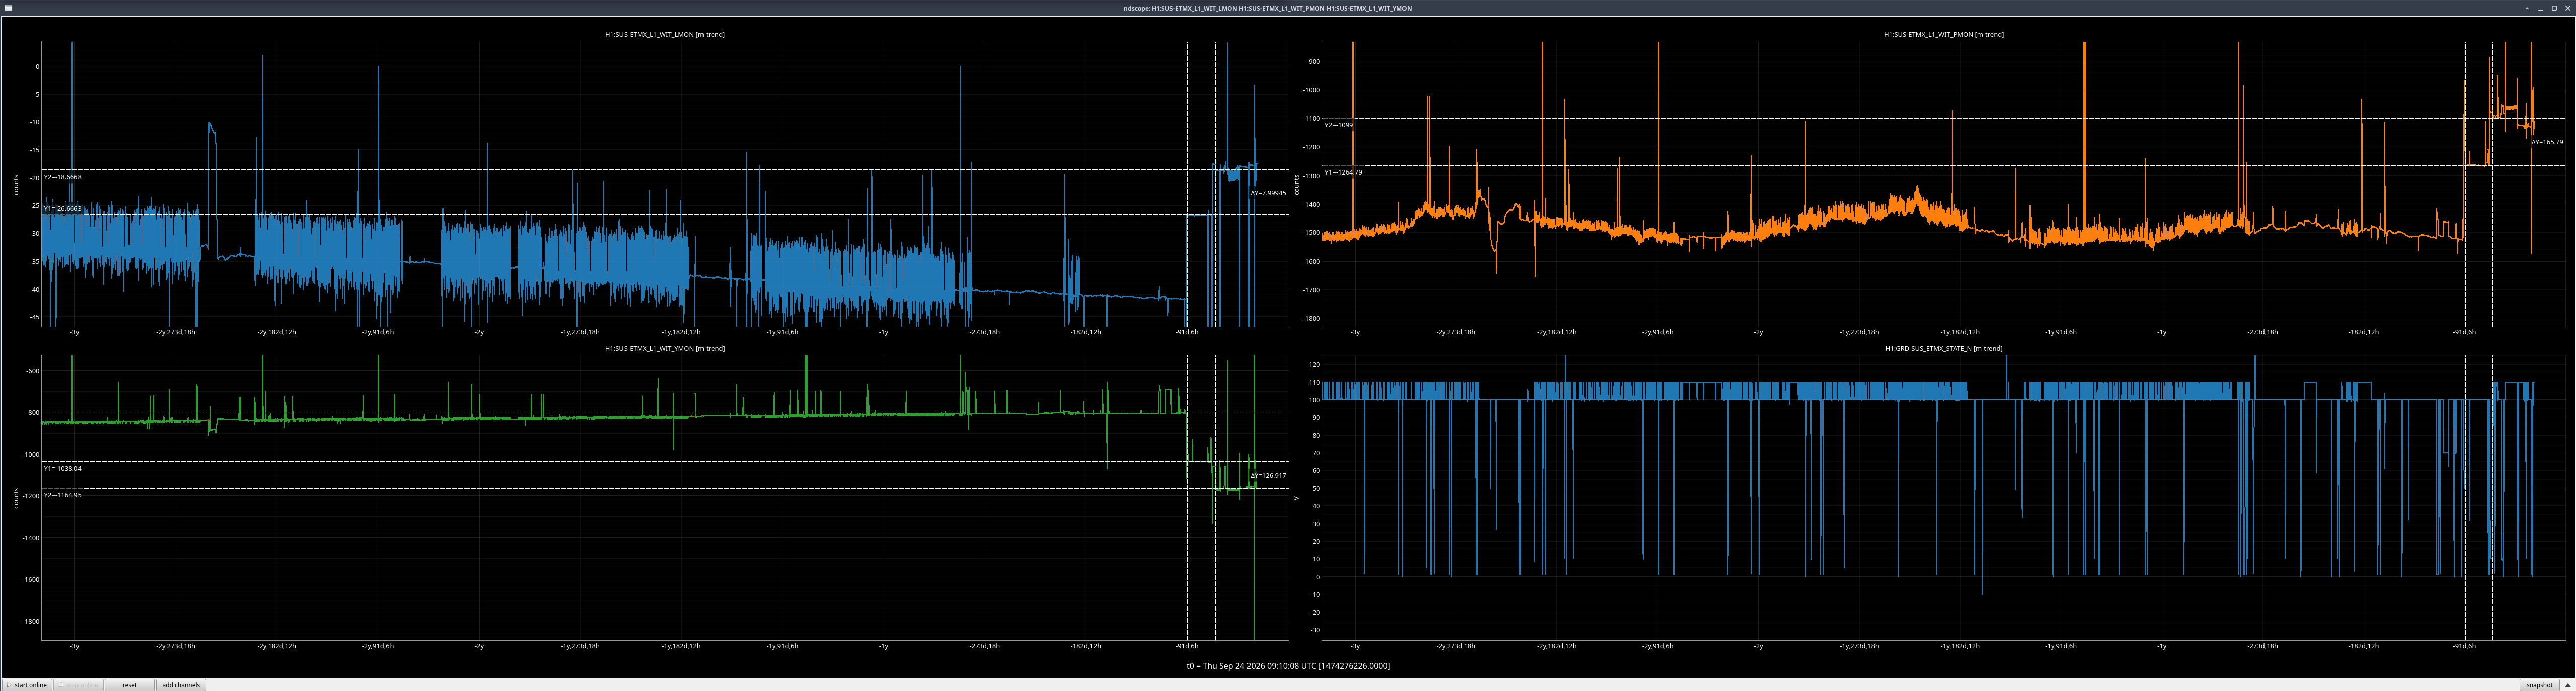Click the ΔY=126.917 cursor difference label
Screen dimensions: 2576x691
(1268, 475)
